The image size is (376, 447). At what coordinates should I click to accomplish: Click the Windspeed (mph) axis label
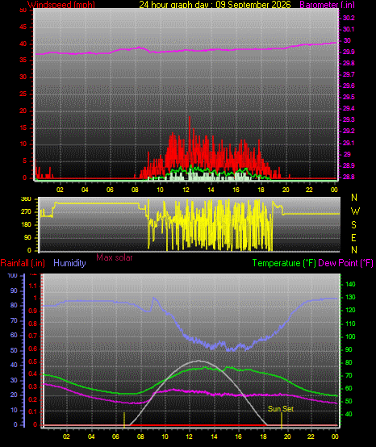tap(61, 4)
